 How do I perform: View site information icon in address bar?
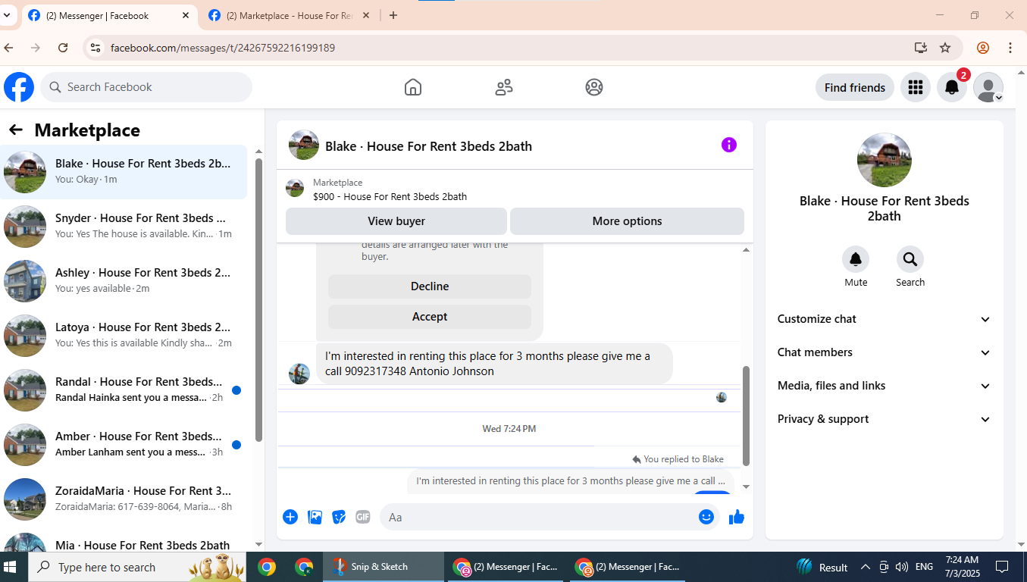click(x=95, y=48)
